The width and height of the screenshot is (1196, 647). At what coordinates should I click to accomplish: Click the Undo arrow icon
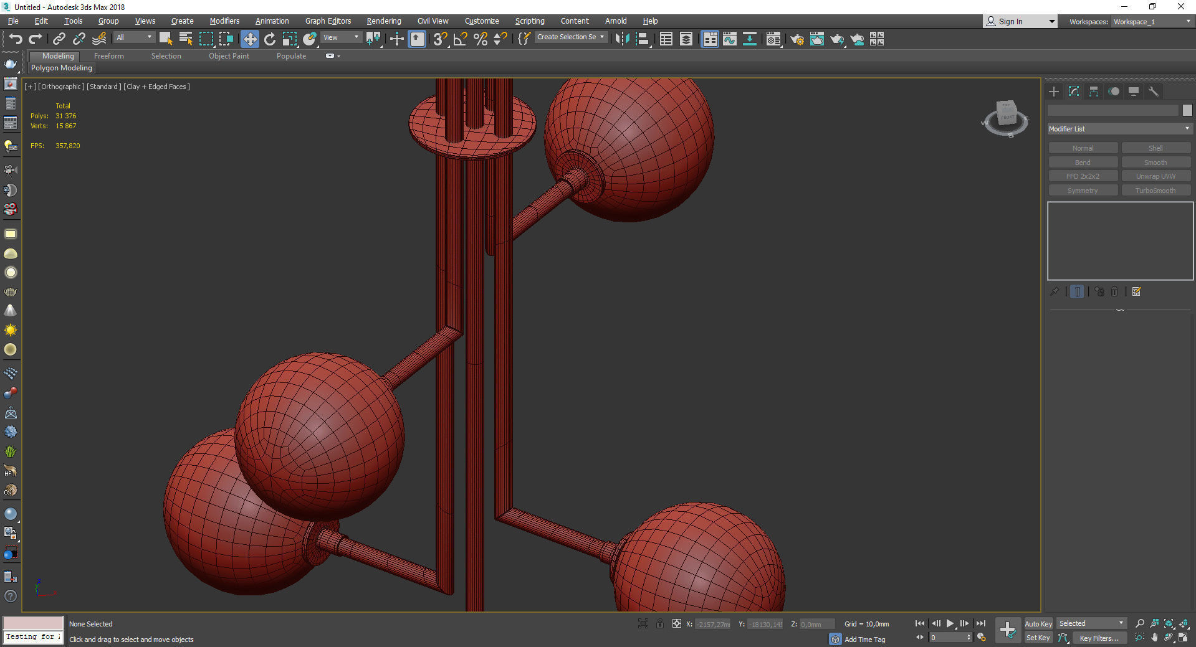[x=16, y=39]
